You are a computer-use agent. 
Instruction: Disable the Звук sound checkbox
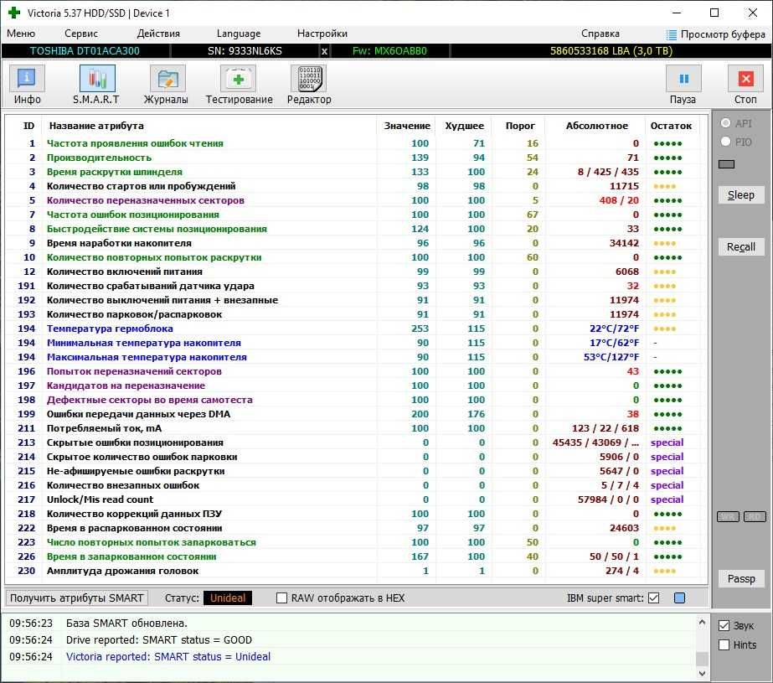point(724,626)
